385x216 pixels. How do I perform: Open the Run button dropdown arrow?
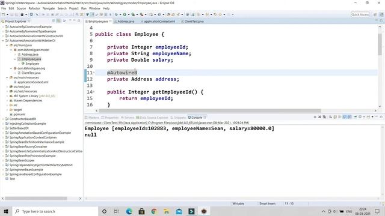pyautogui.click(x=129, y=14)
